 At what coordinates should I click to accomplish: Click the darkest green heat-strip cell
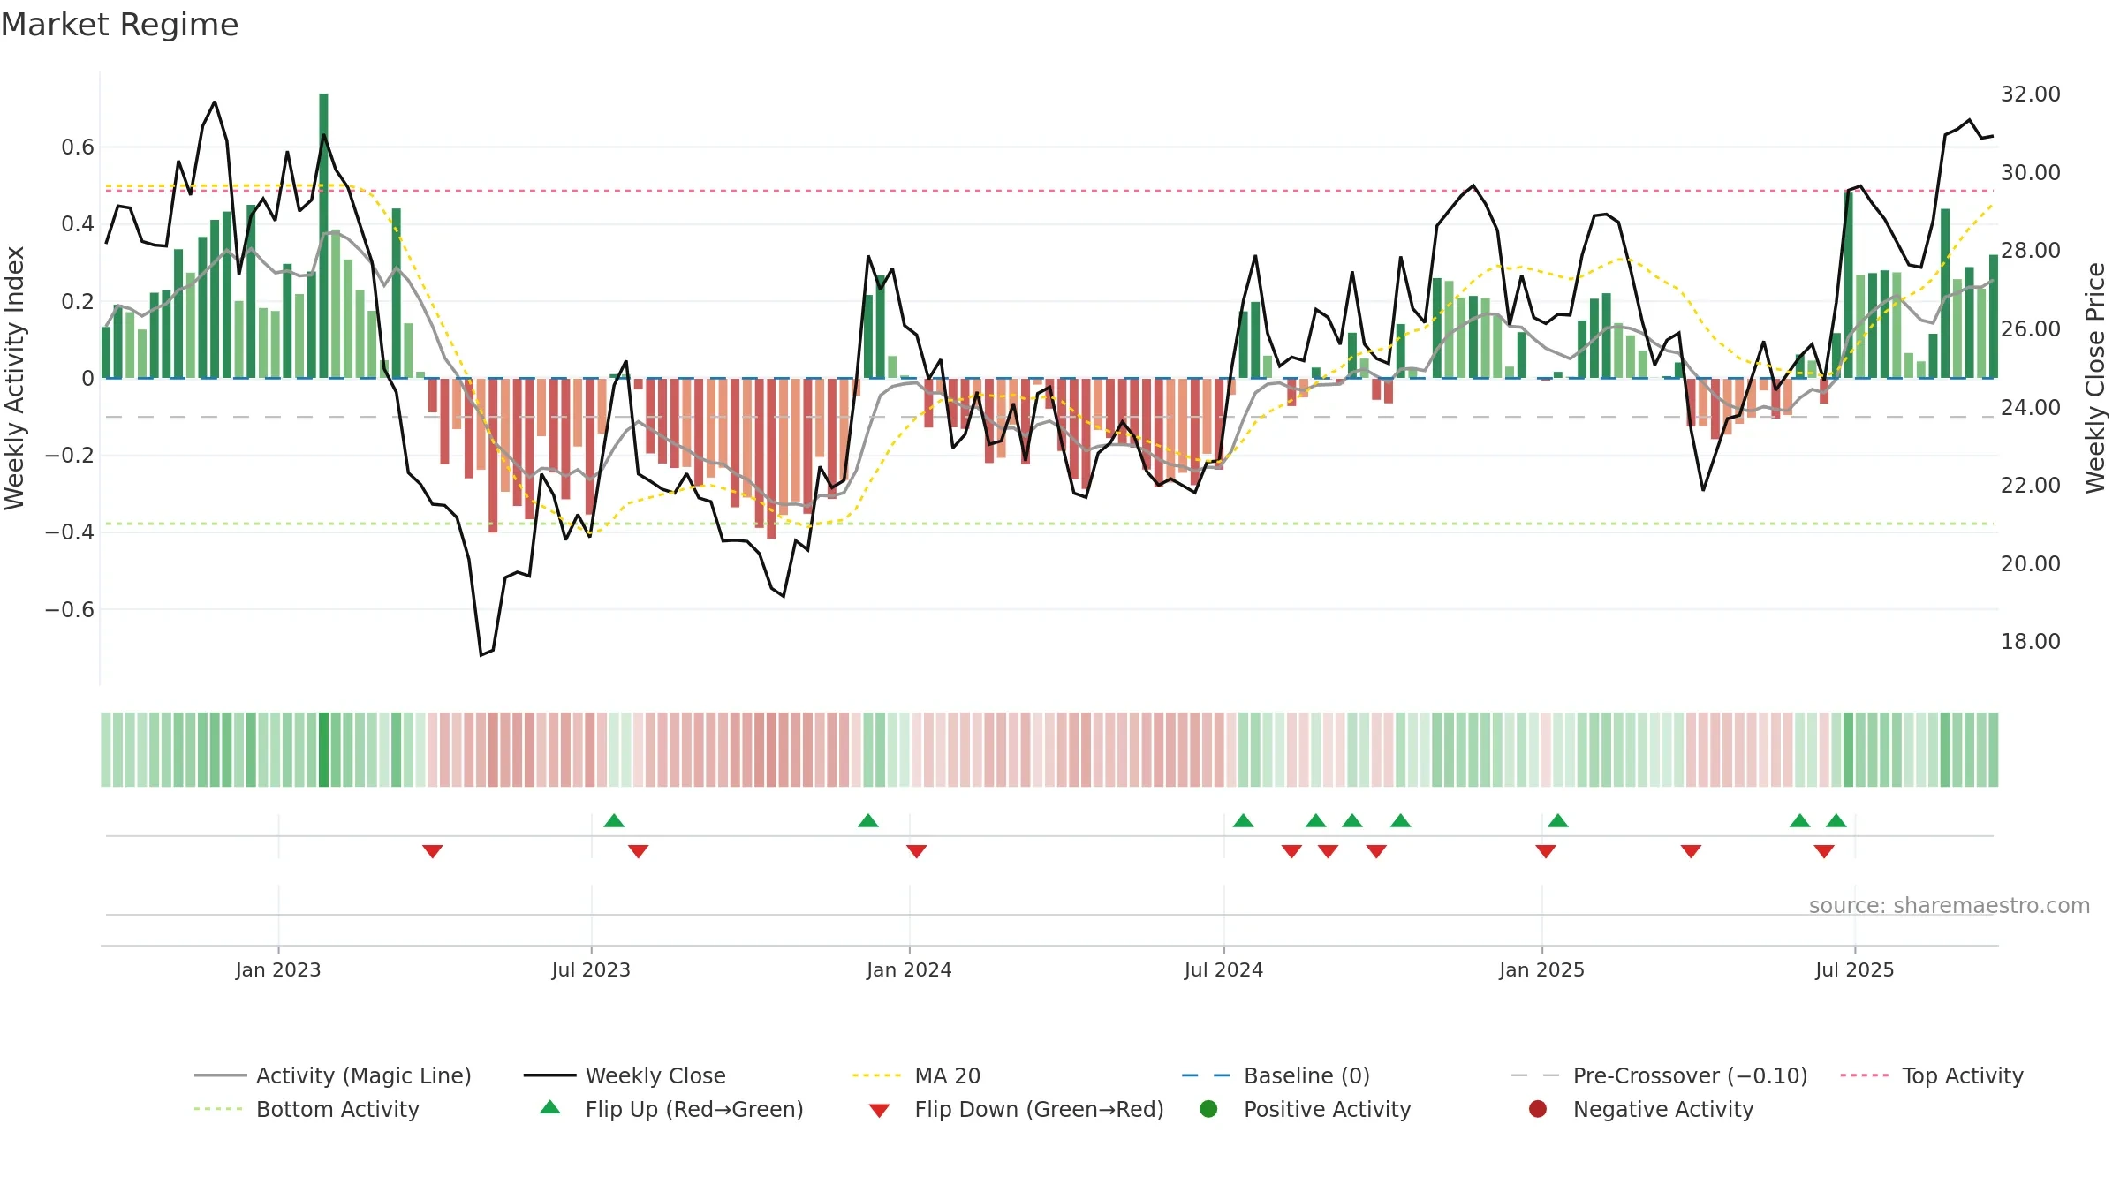click(323, 750)
